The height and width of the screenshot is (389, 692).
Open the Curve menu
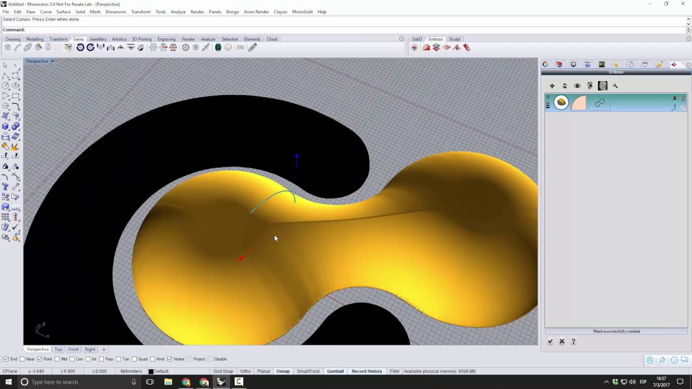pyautogui.click(x=46, y=12)
